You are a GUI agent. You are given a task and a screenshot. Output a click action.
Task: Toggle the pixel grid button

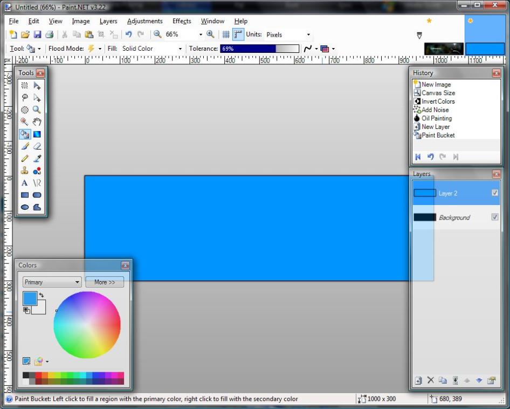click(226, 35)
